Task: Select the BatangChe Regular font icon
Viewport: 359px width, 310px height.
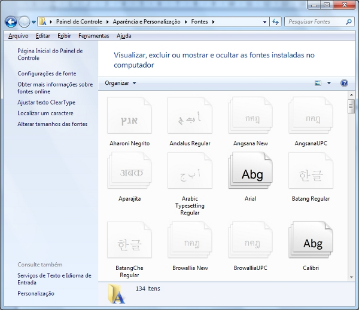Action: pyautogui.click(x=129, y=240)
